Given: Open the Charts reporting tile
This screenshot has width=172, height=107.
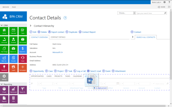Looking at the screenshot, I should coord(4,90).
